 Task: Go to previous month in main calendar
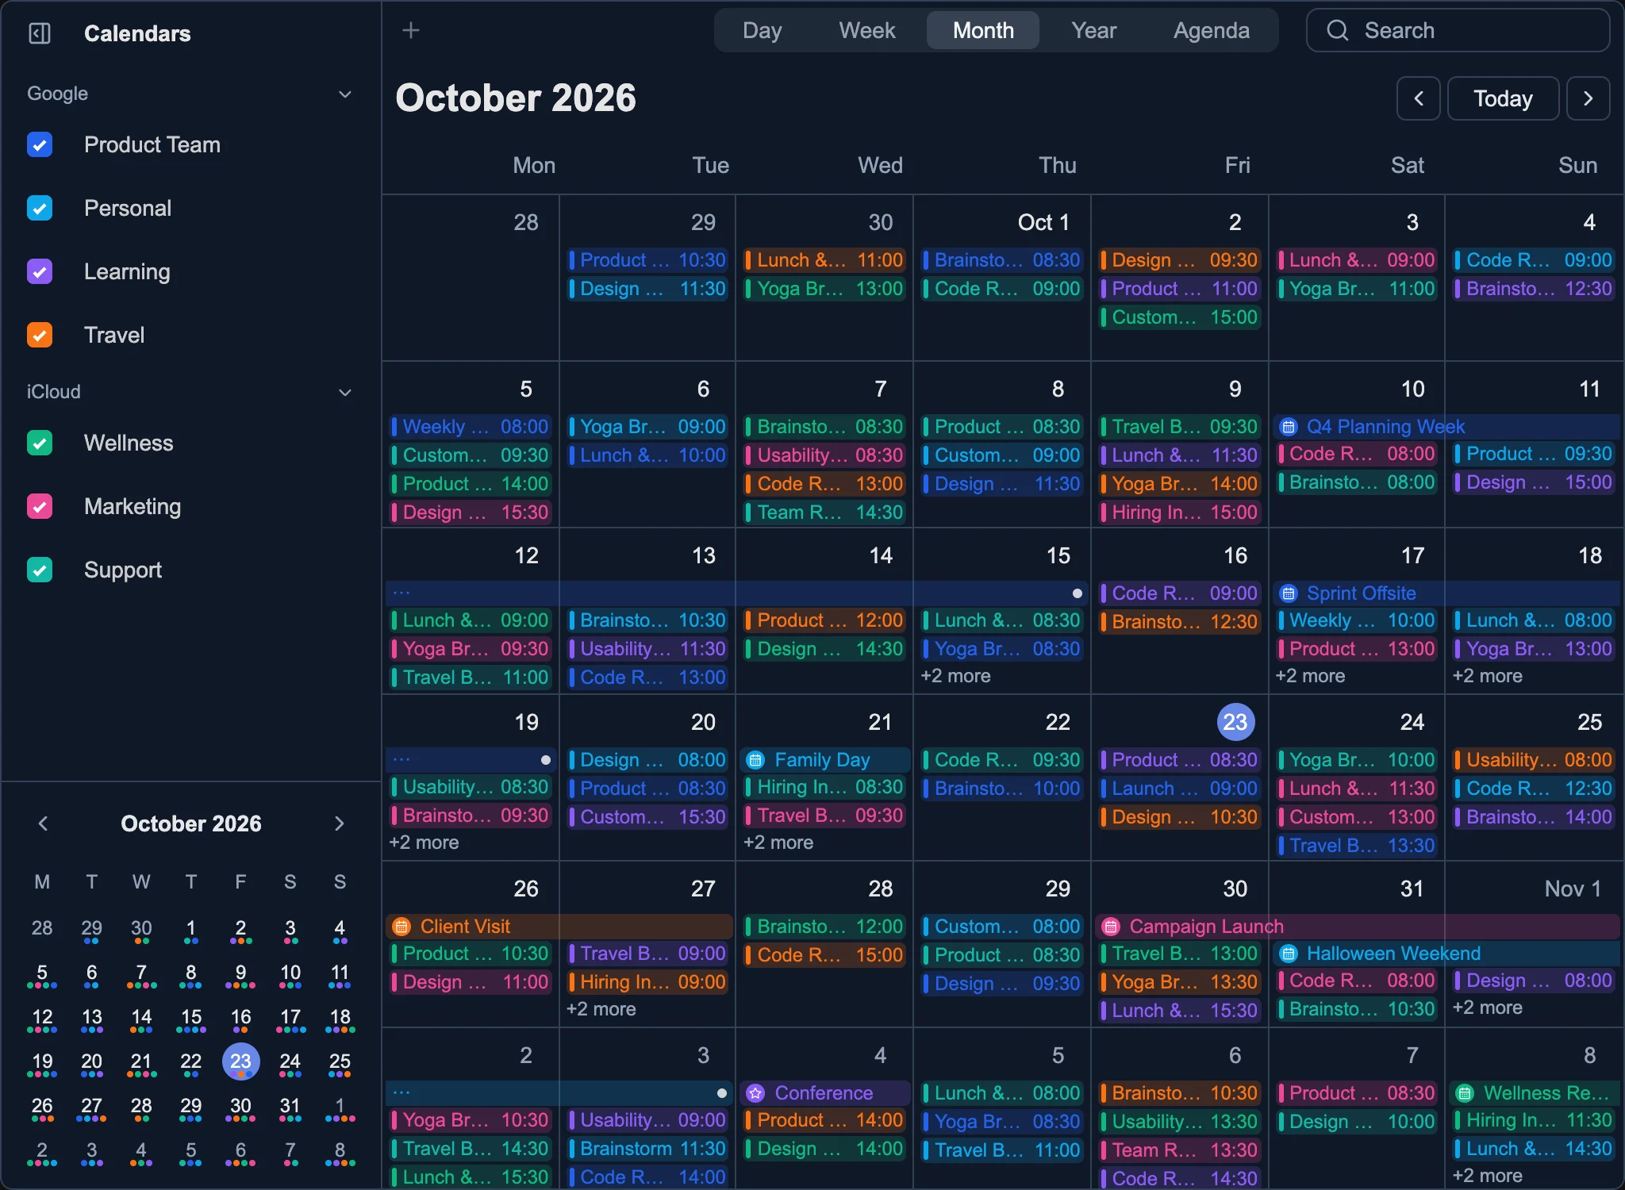pyautogui.click(x=1419, y=98)
